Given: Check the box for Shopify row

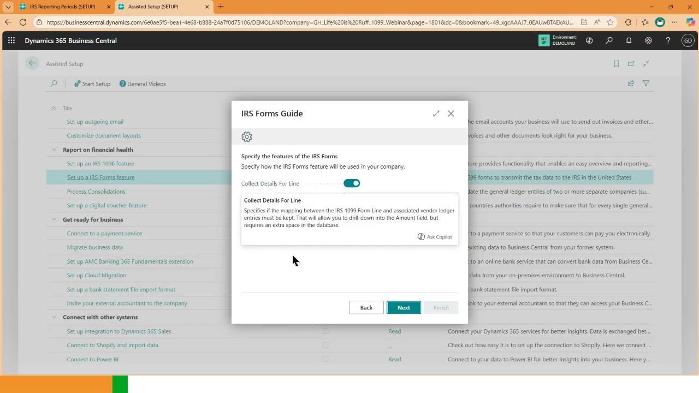Looking at the screenshot, I should [x=325, y=345].
